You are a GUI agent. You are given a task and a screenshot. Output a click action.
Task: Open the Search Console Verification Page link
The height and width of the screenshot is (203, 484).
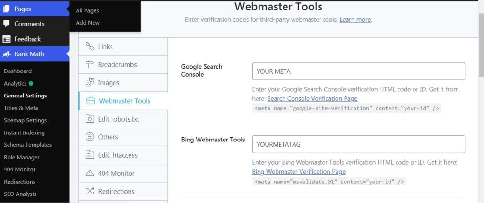[x=312, y=98]
